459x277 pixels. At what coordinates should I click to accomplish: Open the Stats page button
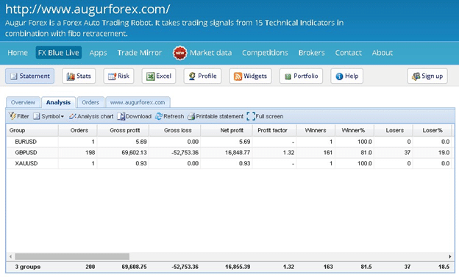[79, 76]
